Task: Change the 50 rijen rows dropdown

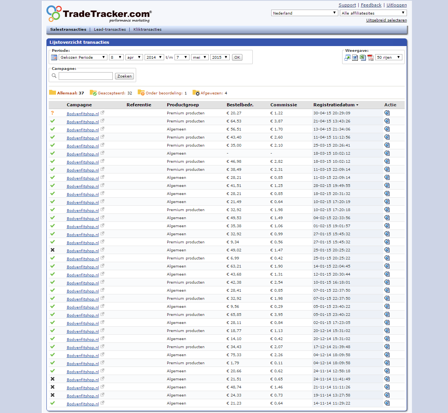Action: [x=389, y=57]
